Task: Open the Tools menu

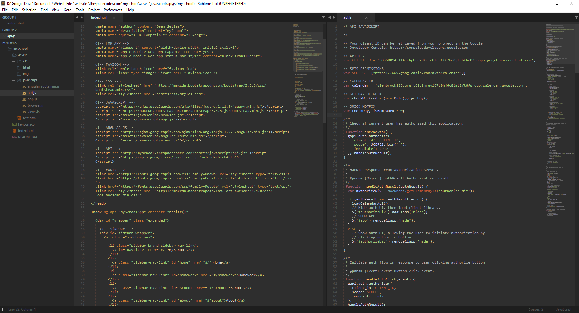Action: 80,10
